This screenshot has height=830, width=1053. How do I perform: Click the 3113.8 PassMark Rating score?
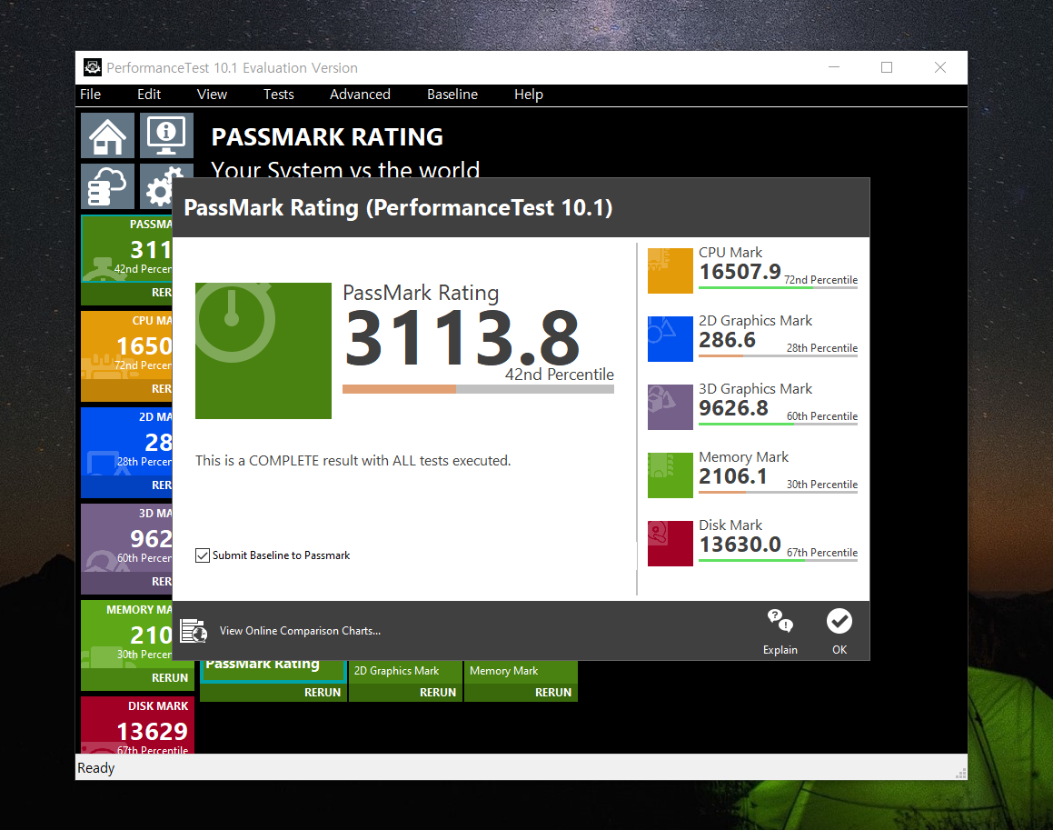(x=462, y=337)
